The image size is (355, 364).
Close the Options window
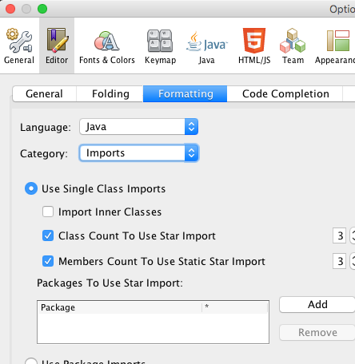pos(10,9)
